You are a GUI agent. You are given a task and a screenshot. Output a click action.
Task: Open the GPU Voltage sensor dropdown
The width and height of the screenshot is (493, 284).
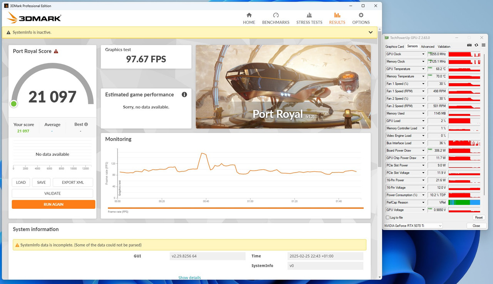click(423, 210)
